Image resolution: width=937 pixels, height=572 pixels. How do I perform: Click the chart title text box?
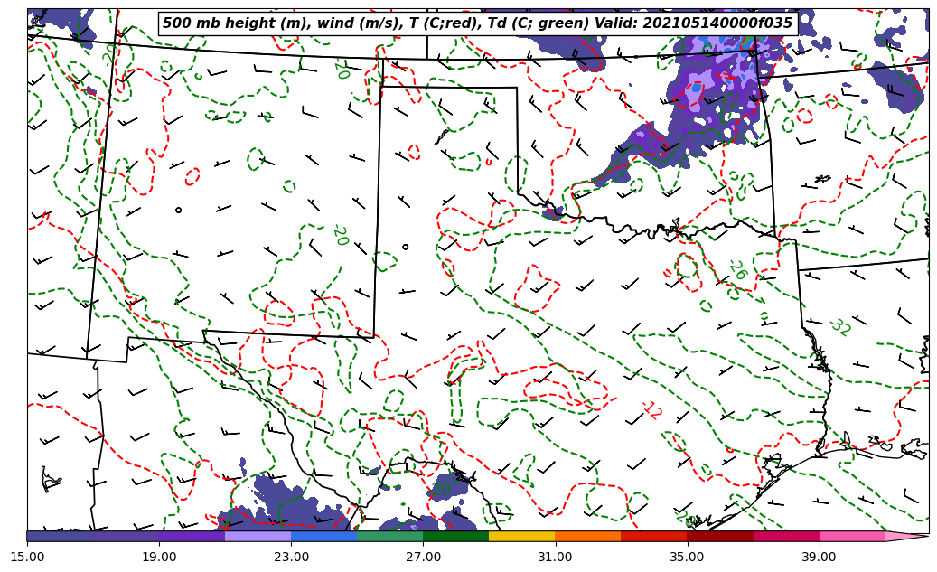(x=477, y=23)
